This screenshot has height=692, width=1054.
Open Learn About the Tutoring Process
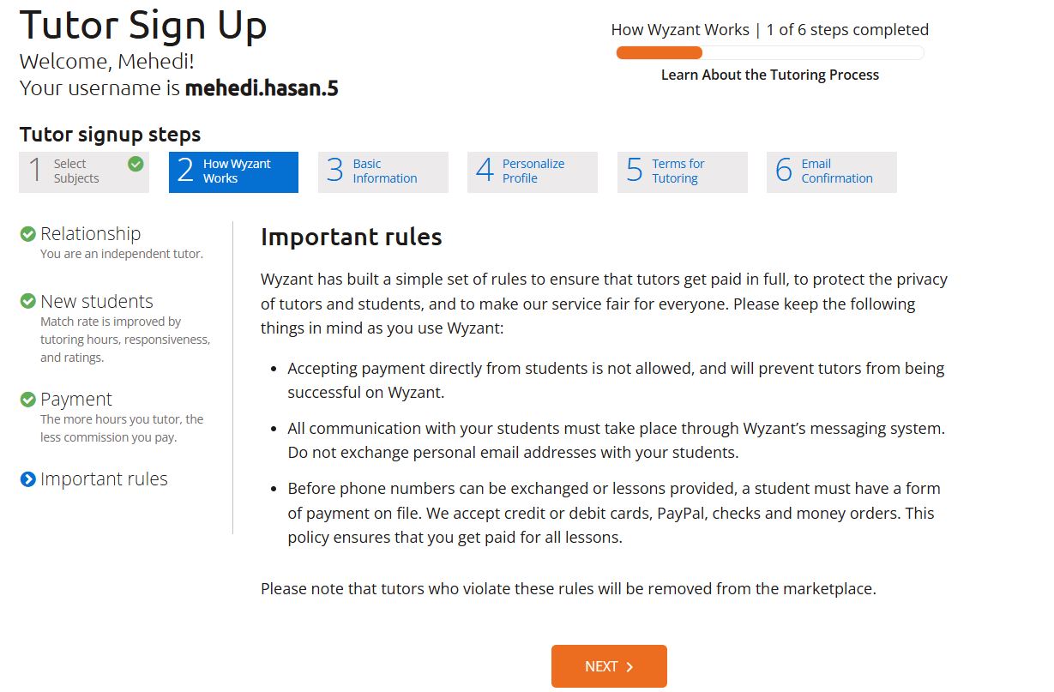(x=769, y=75)
